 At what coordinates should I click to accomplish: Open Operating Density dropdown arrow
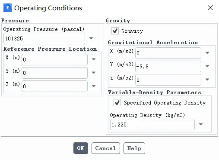[201, 124]
